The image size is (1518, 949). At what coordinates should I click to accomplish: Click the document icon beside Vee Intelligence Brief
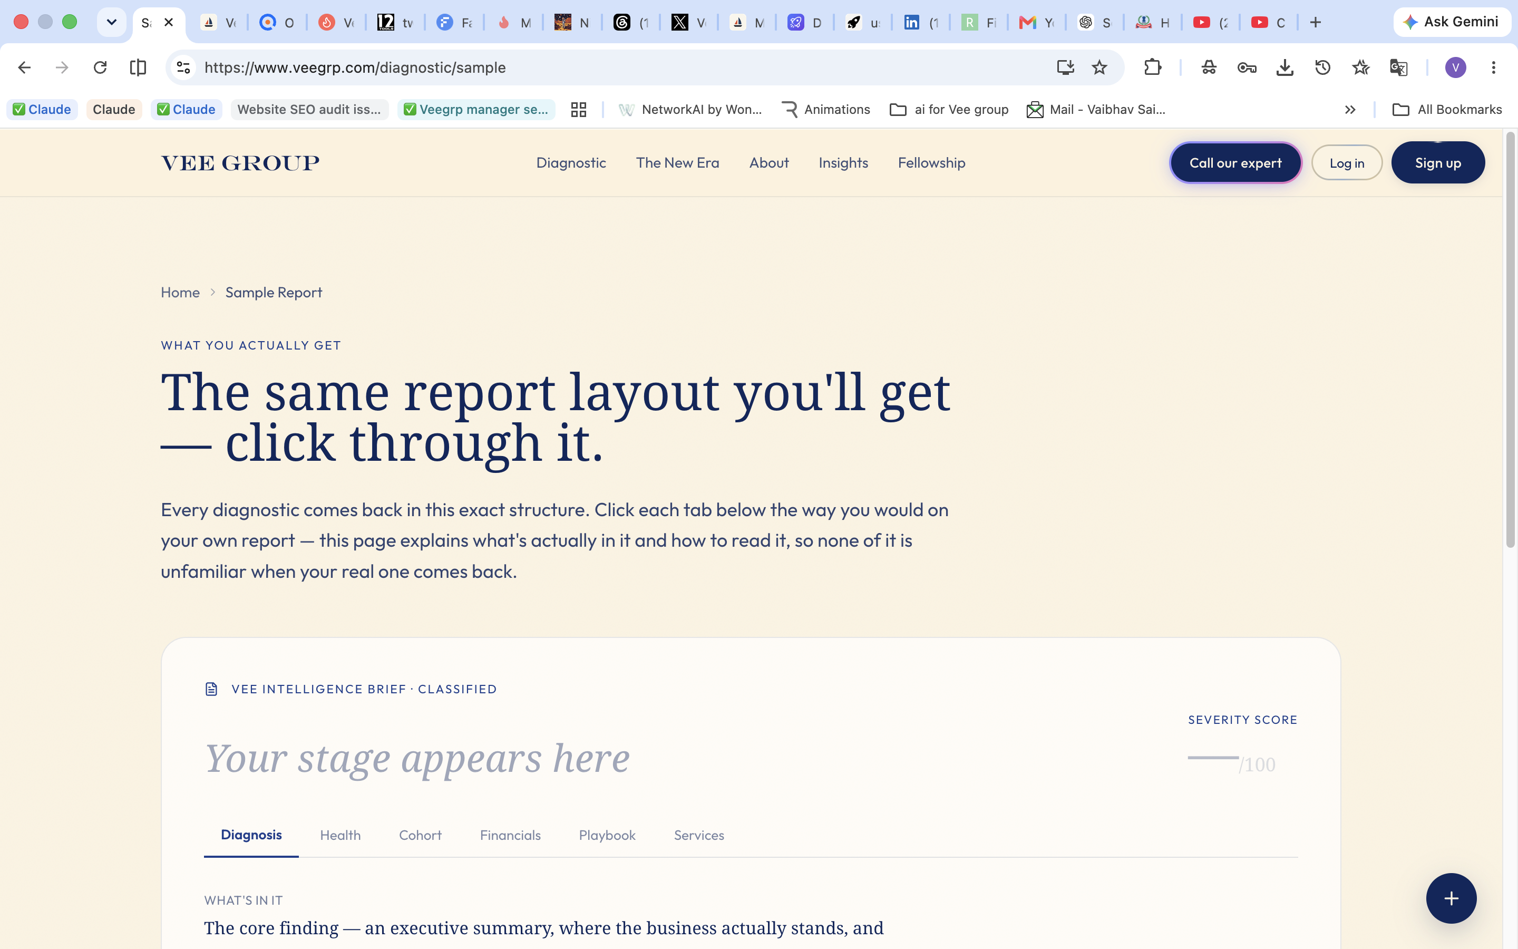pyautogui.click(x=211, y=689)
